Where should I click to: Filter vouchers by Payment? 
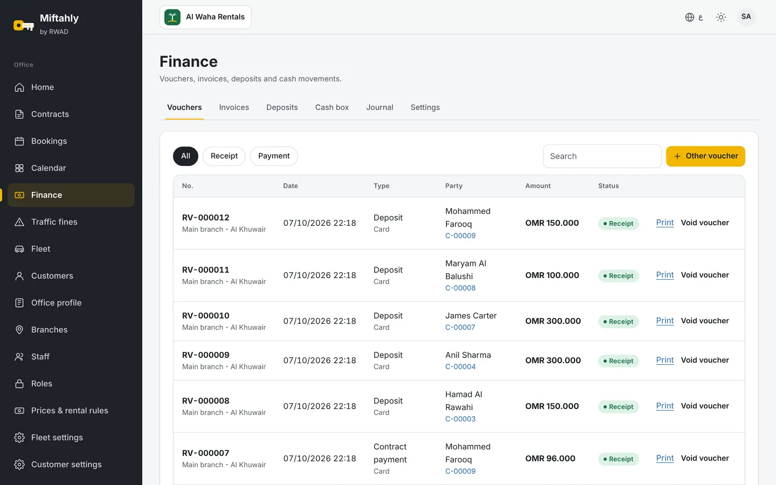pyautogui.click(x=274, y=156)
